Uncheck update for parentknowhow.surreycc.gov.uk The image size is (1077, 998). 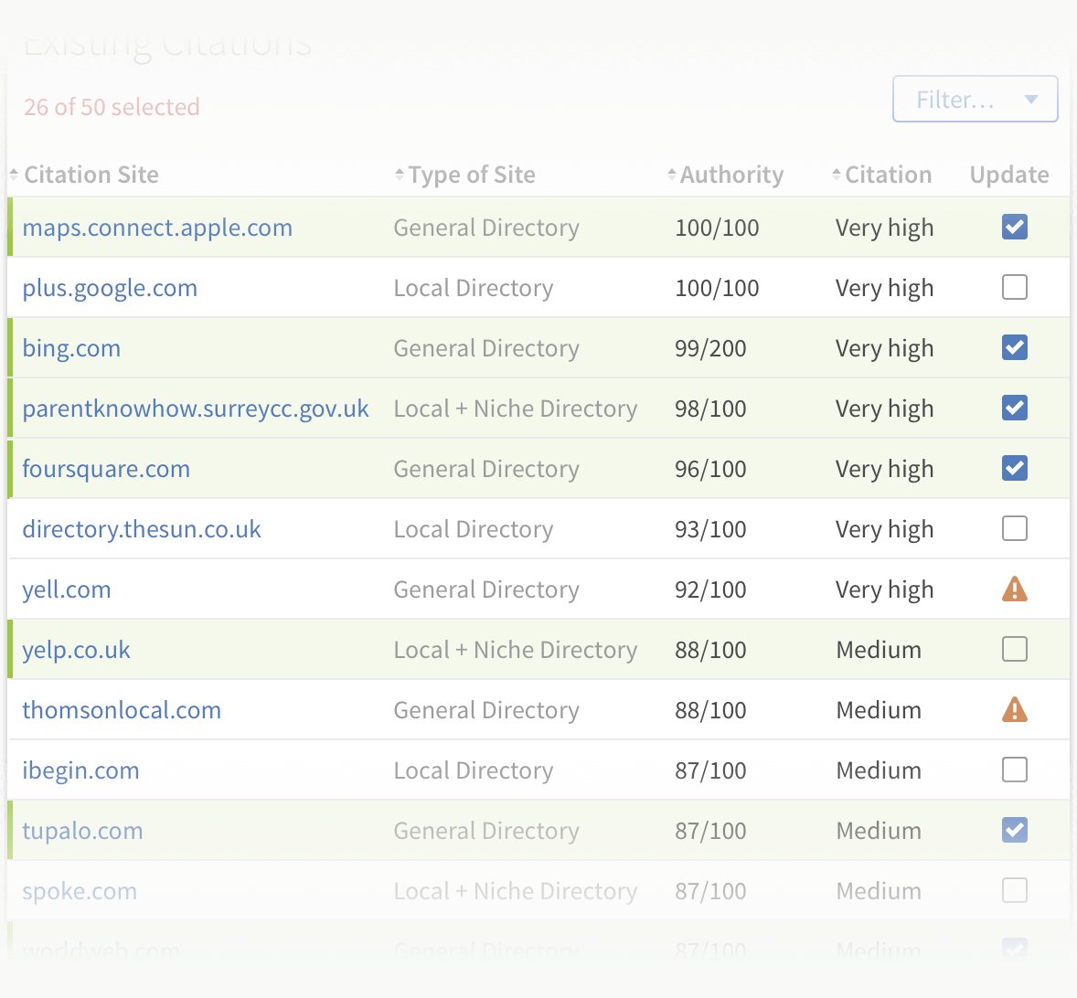click(x=1015, y=409)
